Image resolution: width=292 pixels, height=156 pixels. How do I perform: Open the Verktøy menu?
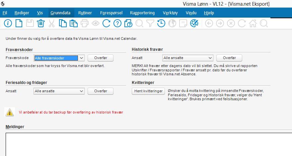[170, 13]
